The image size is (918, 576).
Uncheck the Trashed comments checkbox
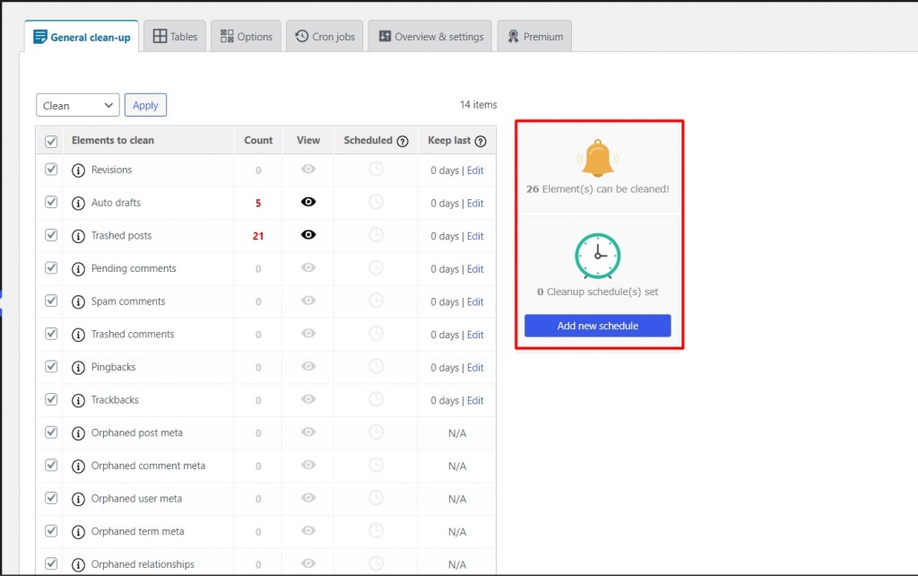51,333
